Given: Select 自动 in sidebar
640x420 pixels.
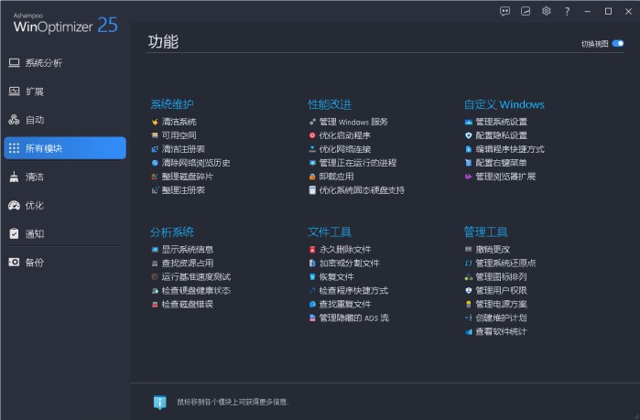Looking at the screenshot, I should [65, 120].
